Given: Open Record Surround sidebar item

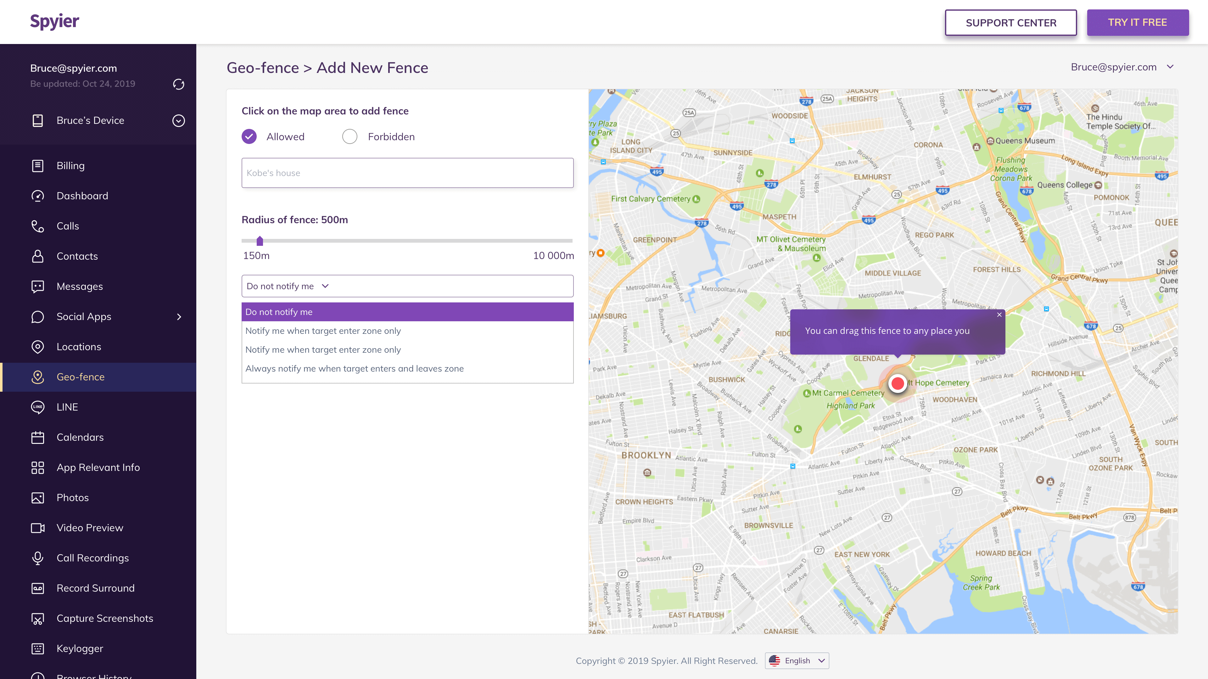Looking at the screenshot, I should (x=98, y=588).
